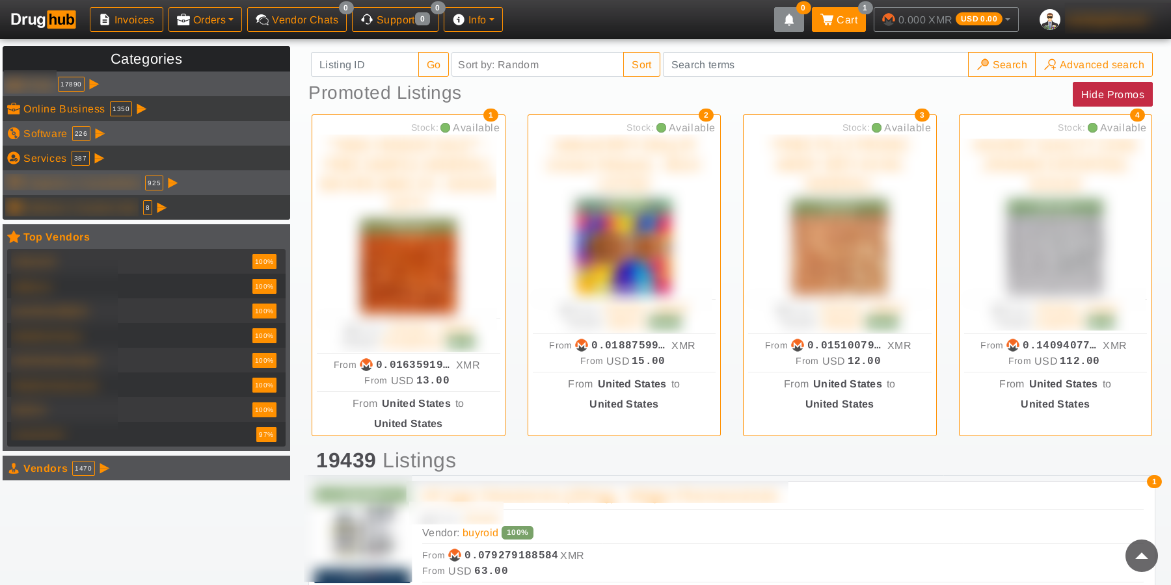Expand the Vendors list arrow
Image resolution: width=1171 pixels, height=585 pixels.
tap(105, 469)
